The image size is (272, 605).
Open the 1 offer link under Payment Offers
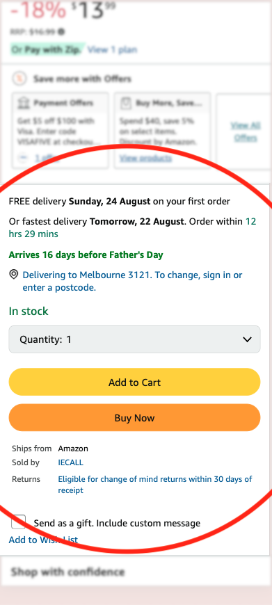47,158
